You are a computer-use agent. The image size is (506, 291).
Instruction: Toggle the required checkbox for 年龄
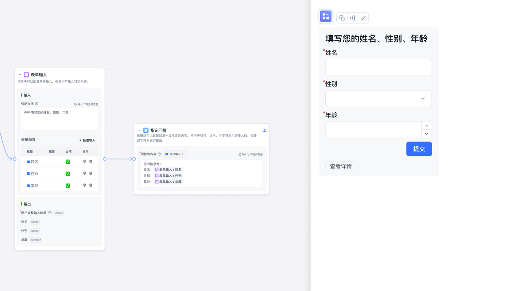click(68, 185)
